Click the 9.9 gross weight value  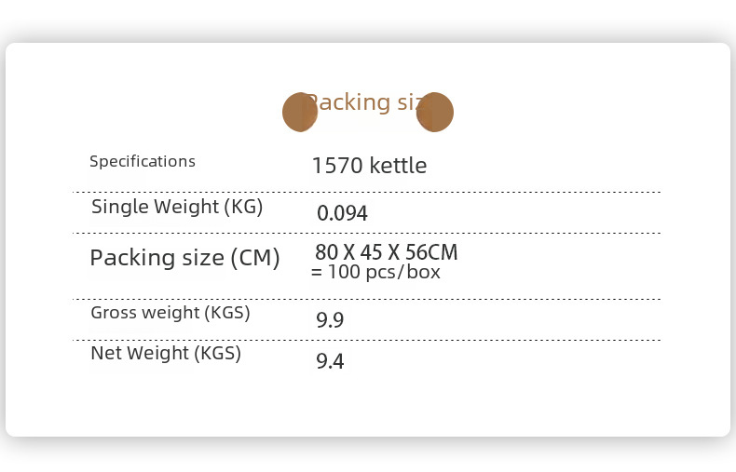tap(330, 320)
